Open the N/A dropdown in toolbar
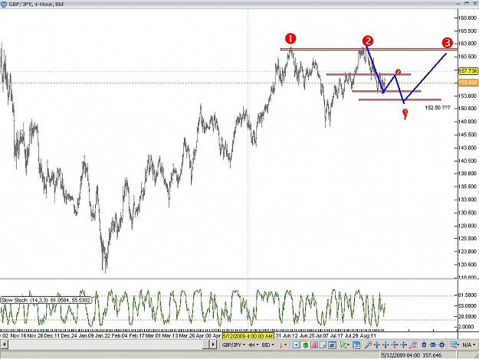The height and width of the screenshot is (359, 479). click(469, 345)
